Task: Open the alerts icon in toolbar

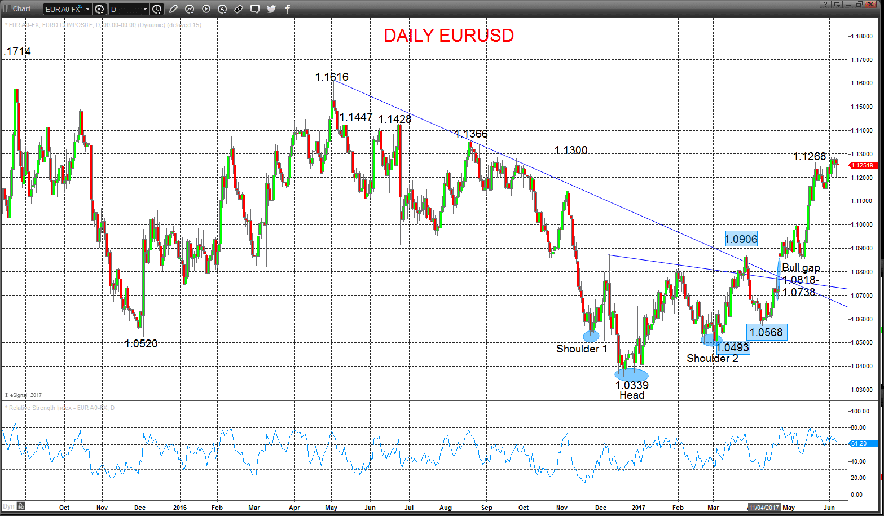Action: click(222, 9)
